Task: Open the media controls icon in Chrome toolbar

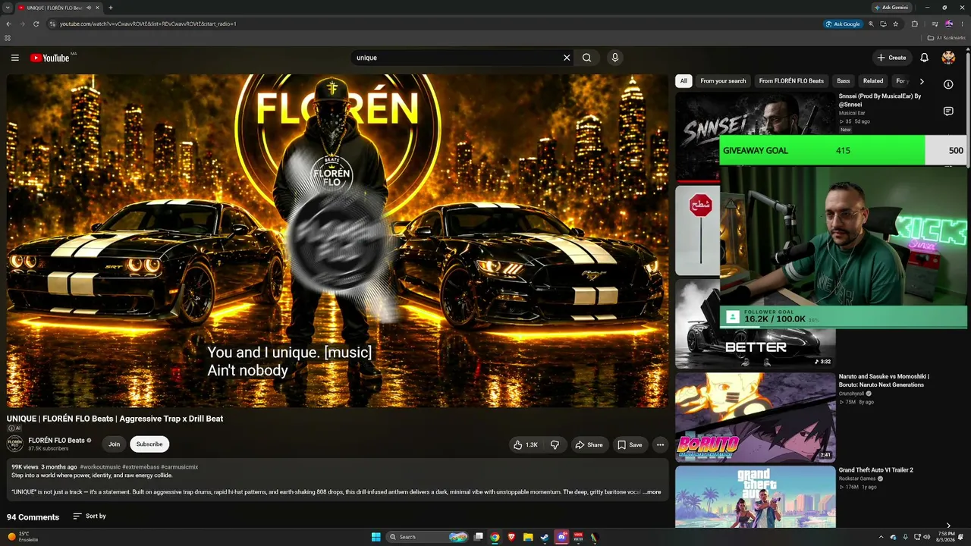Action: 935,24
